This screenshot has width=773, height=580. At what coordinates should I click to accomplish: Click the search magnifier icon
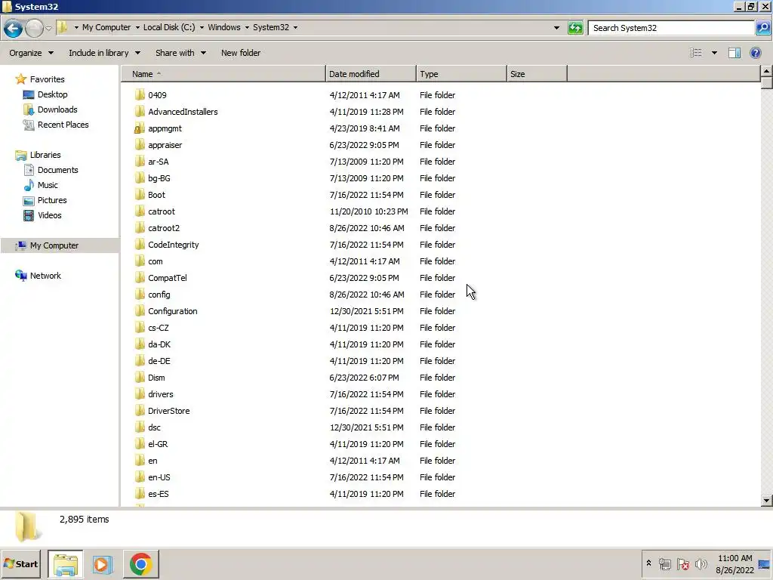click(762, 28)
